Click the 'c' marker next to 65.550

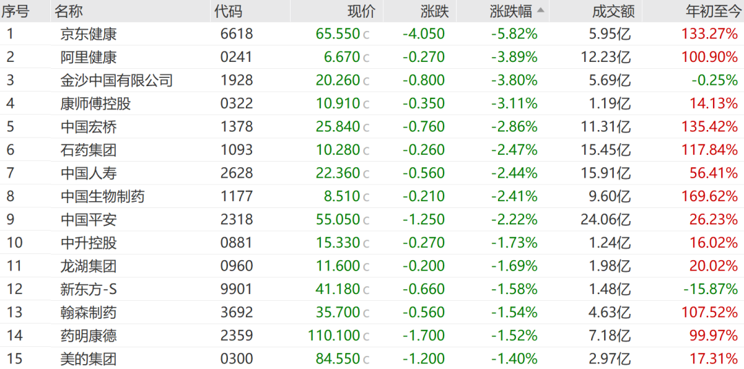[x=366, y=34]
